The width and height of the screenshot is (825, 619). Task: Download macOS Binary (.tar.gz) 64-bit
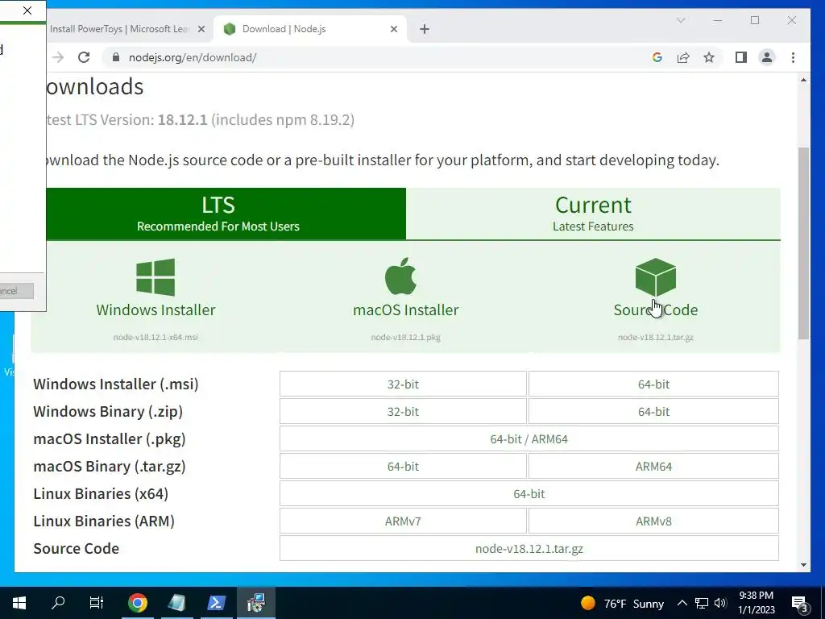click(403, 466)
